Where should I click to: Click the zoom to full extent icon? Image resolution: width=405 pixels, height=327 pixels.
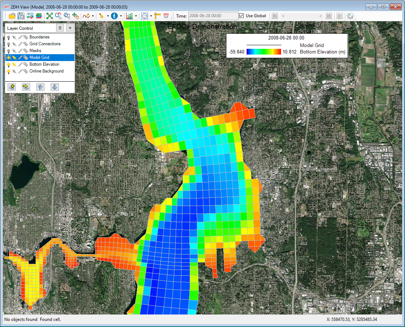pos(49,16)
